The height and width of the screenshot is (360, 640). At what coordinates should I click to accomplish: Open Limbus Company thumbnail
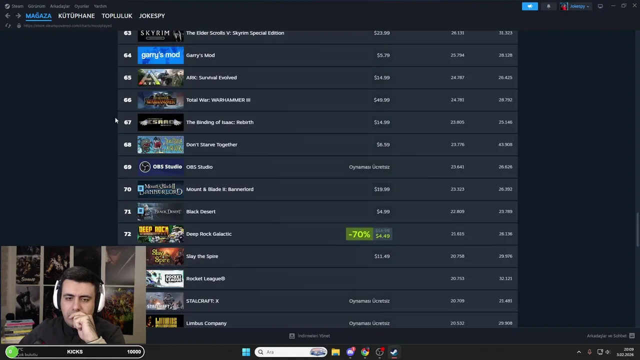pyautogui.click(x=164, y=321)
